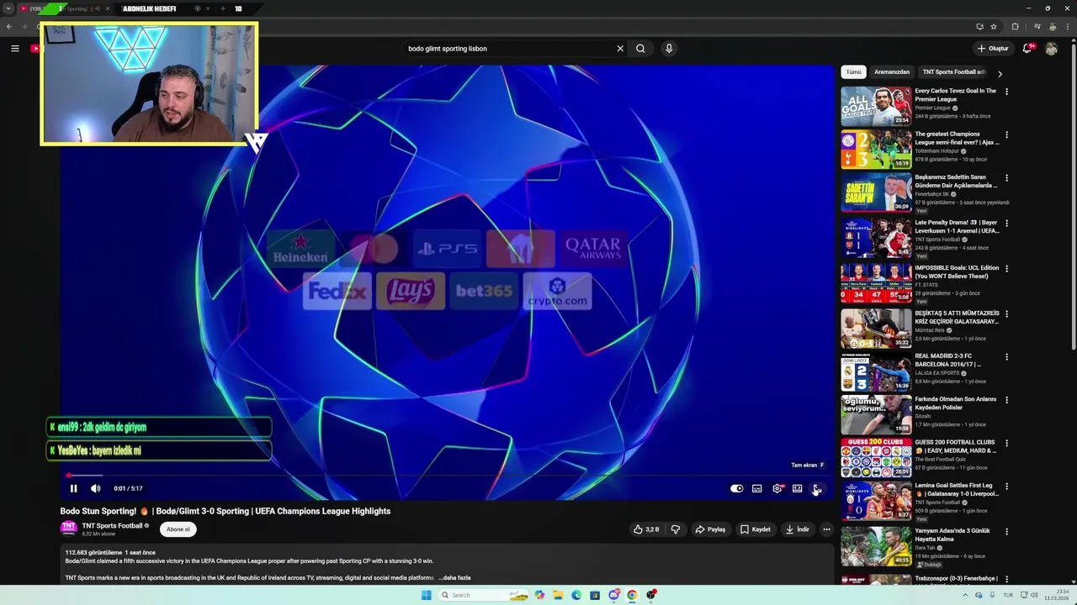Screen dimensions: 1077x605
Task: Click the Windows taskbar Search box
Action: 483,595
